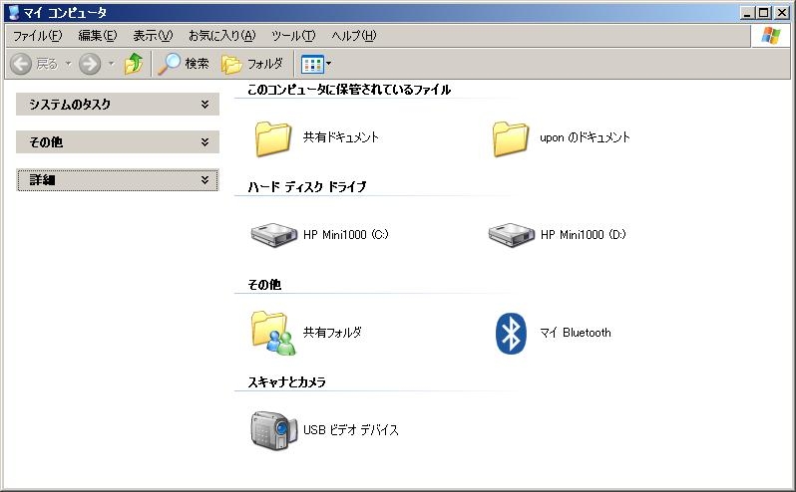Viewport: 796px width, 492px height.
Task: Select the 共有フォルダ icon with people
Action: [273, 333]
